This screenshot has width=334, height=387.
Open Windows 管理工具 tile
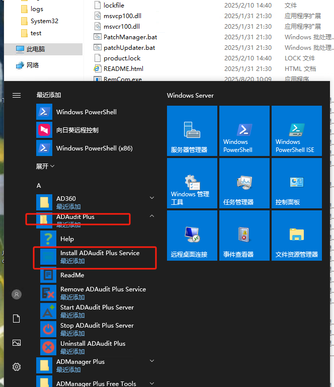coord(192,183)
